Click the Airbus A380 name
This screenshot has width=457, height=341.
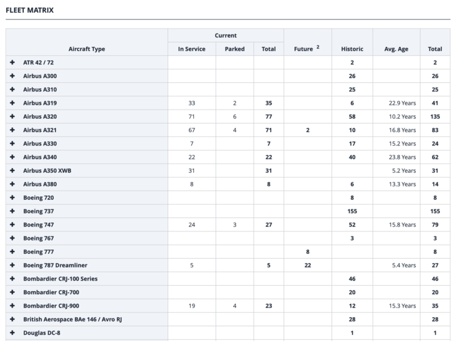(40, 184)
